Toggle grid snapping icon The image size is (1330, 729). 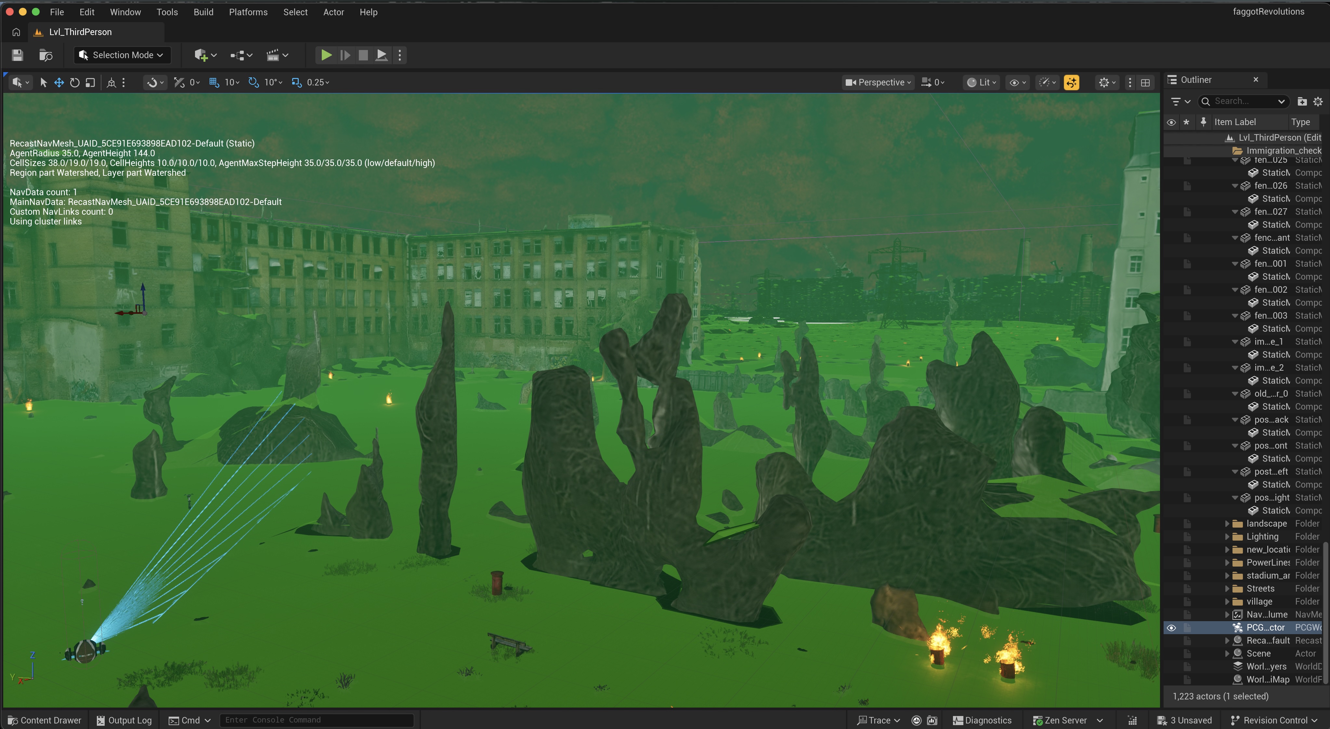tap(214, 83)
